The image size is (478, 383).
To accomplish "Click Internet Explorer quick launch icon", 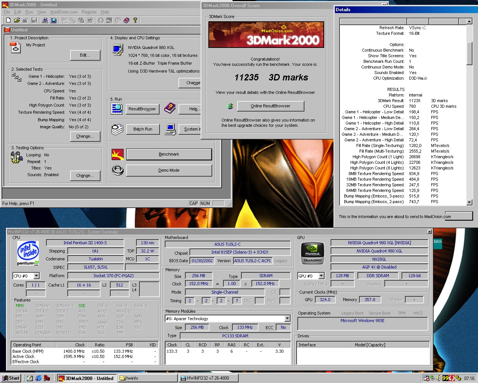I will point(38,378).
